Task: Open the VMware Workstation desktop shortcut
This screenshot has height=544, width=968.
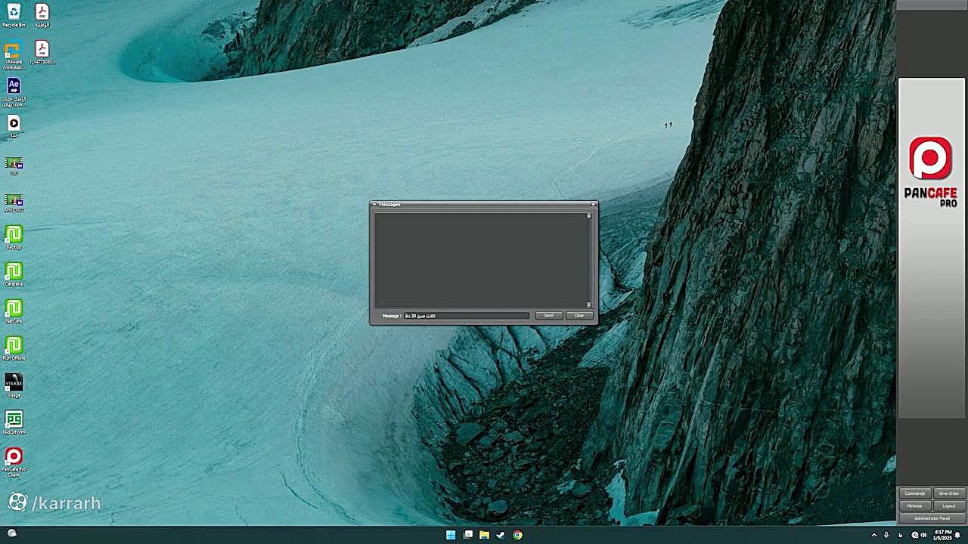Action: (13, 56)
